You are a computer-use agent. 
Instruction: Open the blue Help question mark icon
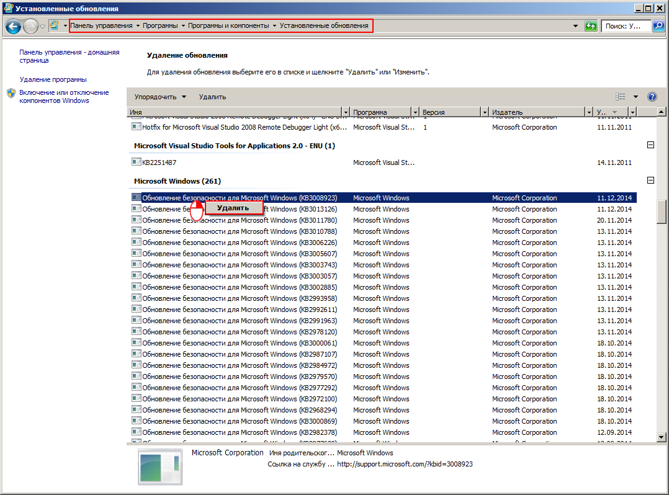(652, 97)
